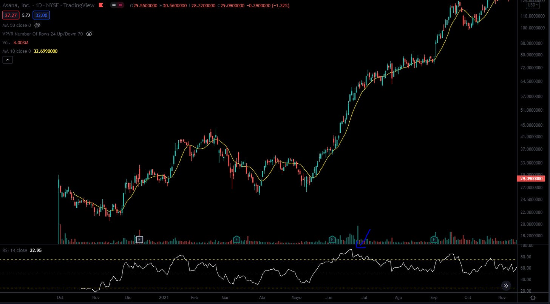Image resolution: width=550 pixels, height=304 pixels.
Task: Open the USD currency dropdown
Action: pos(533,5)
